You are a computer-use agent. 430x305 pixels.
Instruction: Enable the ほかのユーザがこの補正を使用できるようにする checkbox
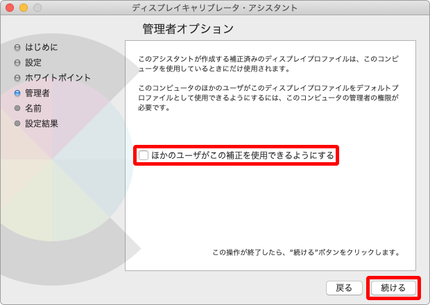click(144, 155)
